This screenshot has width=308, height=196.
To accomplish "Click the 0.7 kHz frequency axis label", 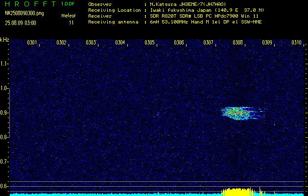I will [4, 161].
